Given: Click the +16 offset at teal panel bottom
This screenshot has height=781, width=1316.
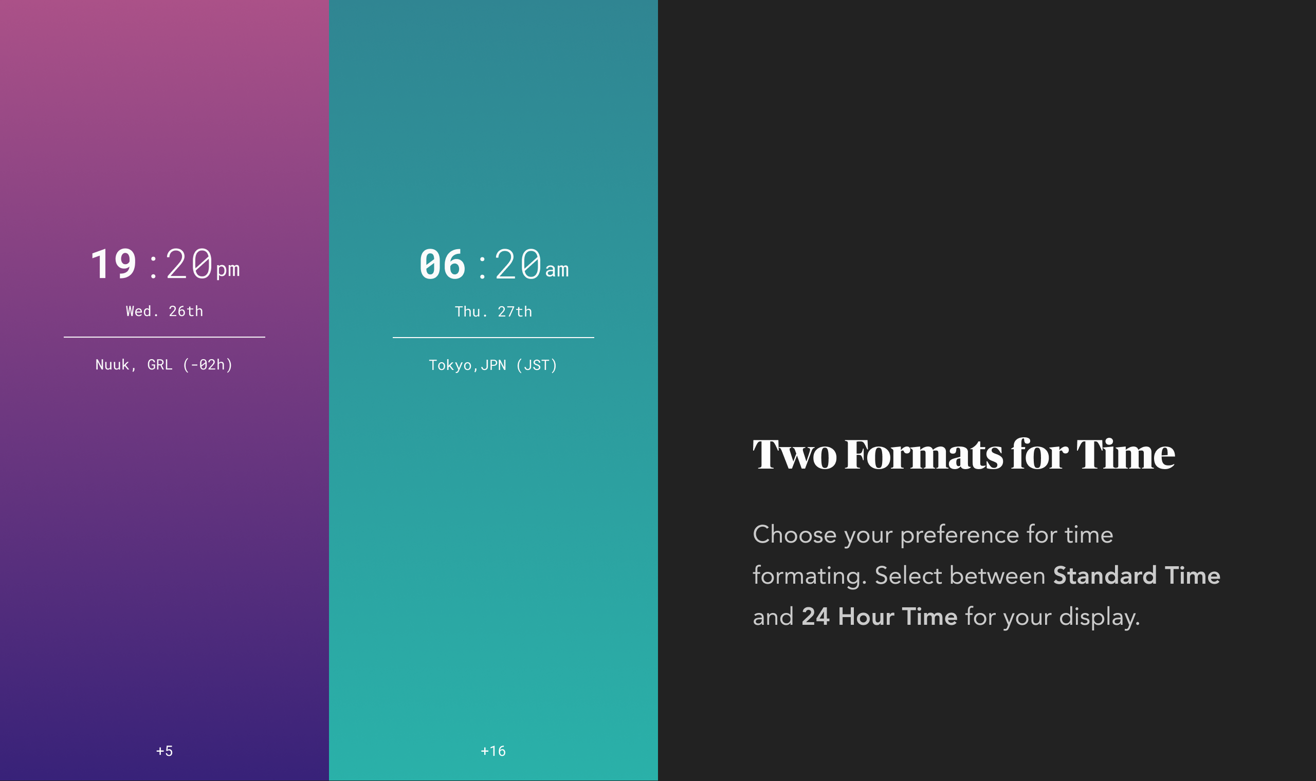Looking at the screenshot, I should 493,751.
